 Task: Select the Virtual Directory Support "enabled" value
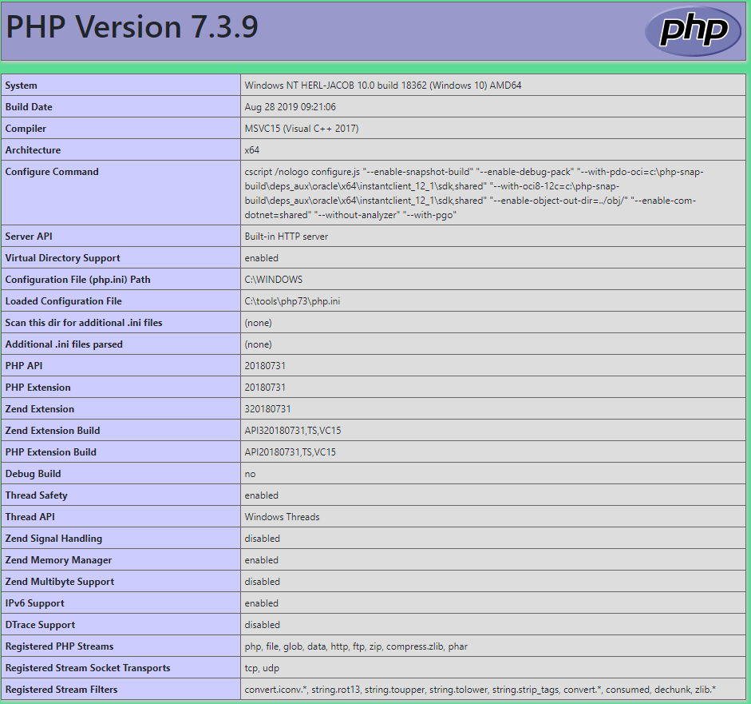(262, 258)
